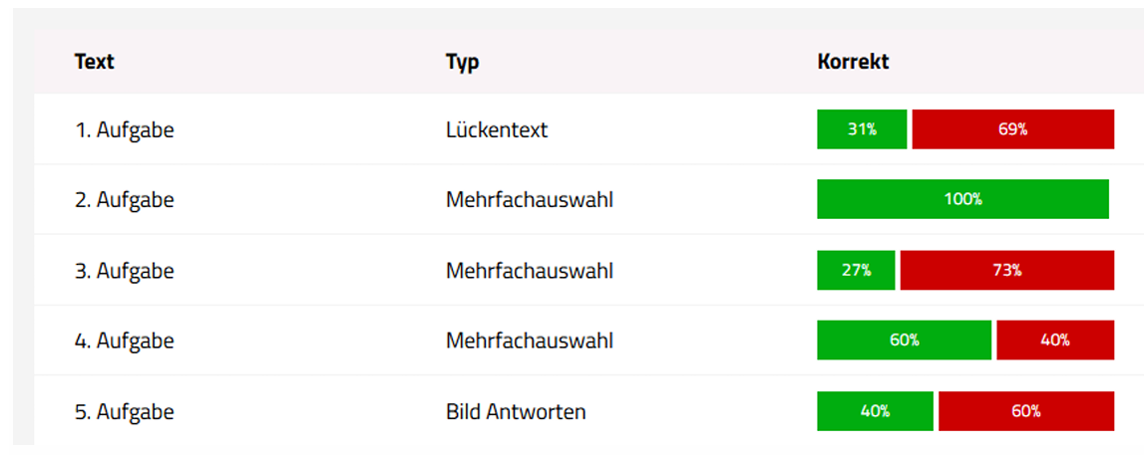Click the Korrekt column header
This screenshot has width=1144, height=455.
point(853,62)
